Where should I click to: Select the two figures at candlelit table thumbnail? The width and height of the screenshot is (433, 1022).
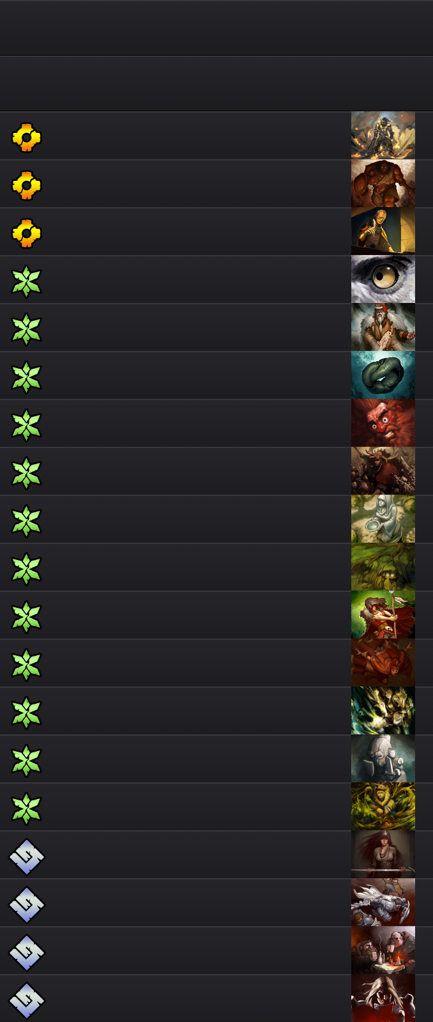tap(383, 950)
